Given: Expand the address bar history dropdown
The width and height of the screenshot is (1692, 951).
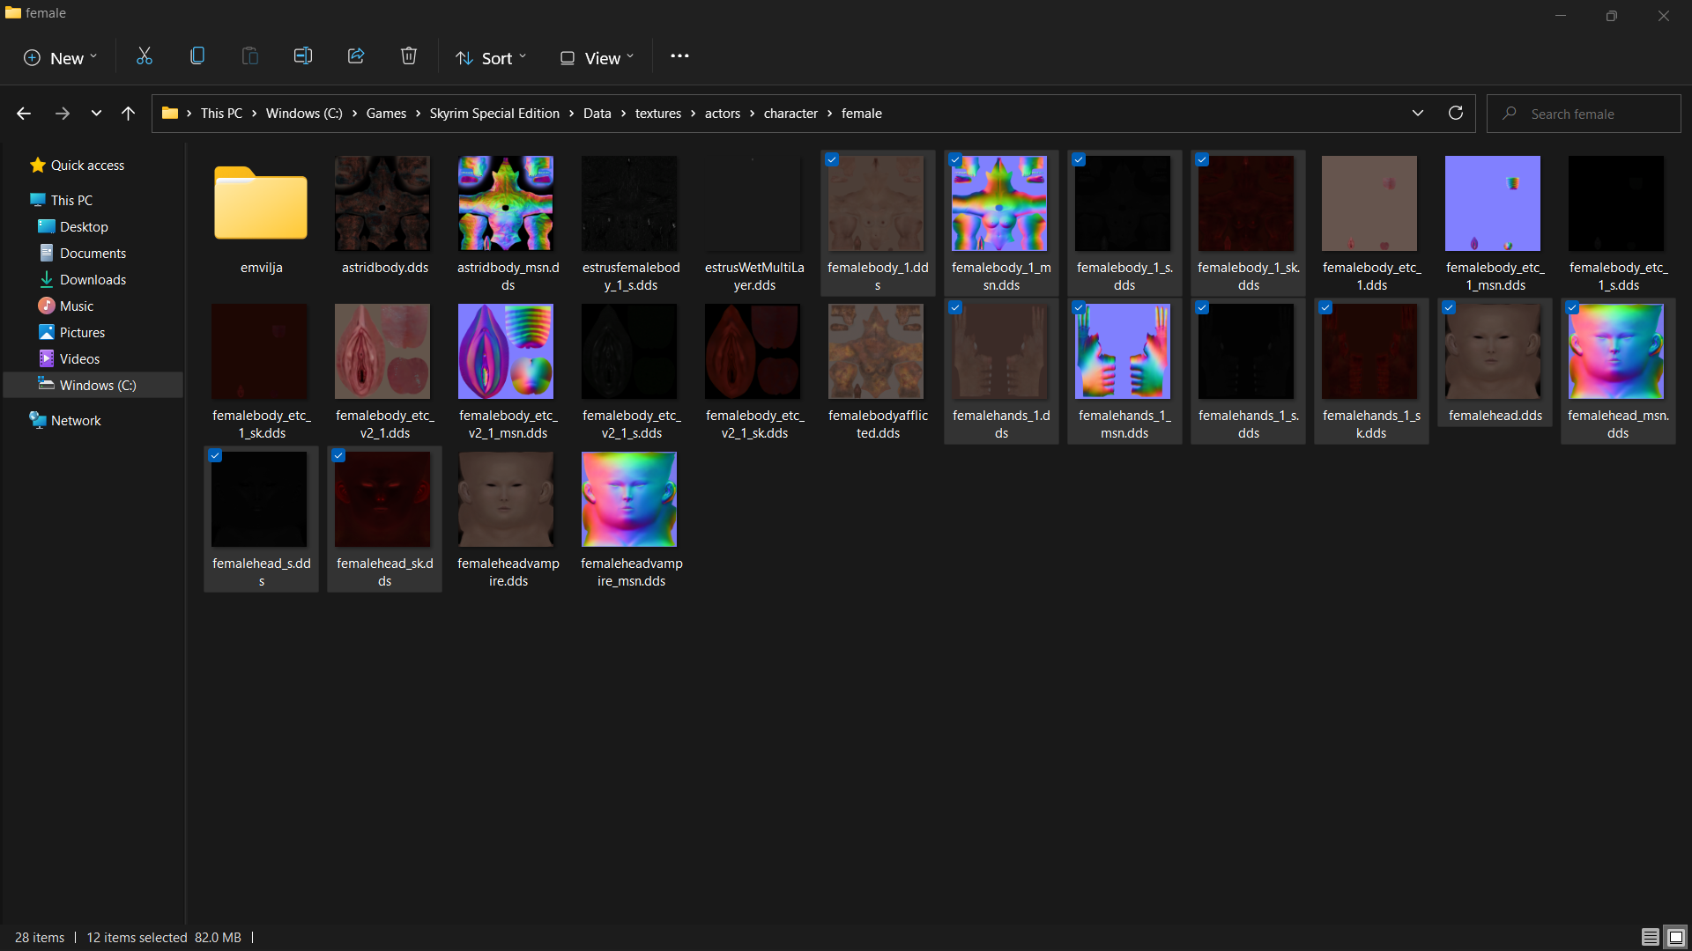Looking at the screenshot, I should coord(1417,113).
